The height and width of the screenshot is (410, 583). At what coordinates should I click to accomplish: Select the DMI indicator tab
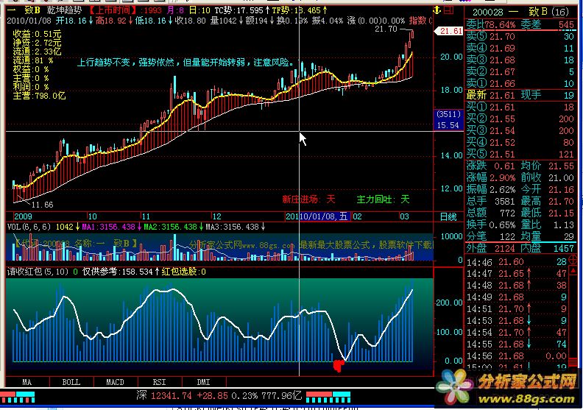pyautogui.click(x=202, y=382)
